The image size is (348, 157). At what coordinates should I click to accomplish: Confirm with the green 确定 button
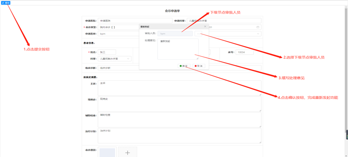[184, 66]
